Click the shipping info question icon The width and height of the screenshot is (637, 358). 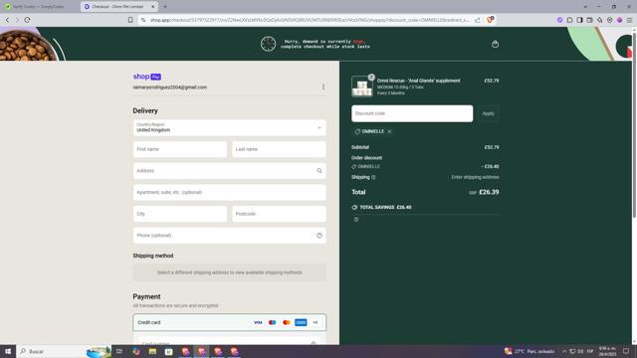tap(373, 177)
